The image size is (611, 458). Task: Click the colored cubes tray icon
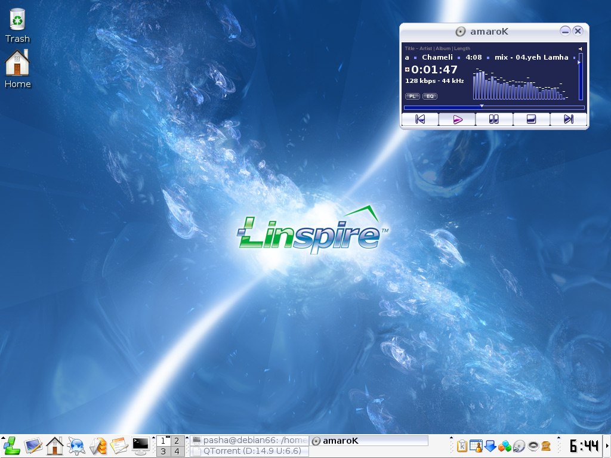coord(504,446)
